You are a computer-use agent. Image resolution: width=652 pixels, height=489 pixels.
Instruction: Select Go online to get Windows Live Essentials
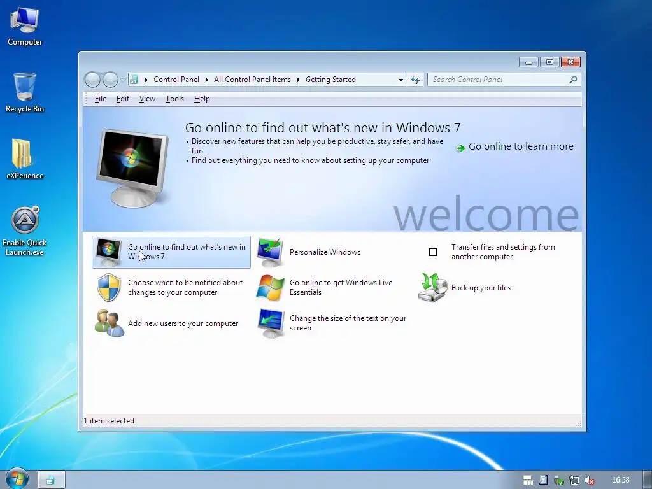point(341,287)
